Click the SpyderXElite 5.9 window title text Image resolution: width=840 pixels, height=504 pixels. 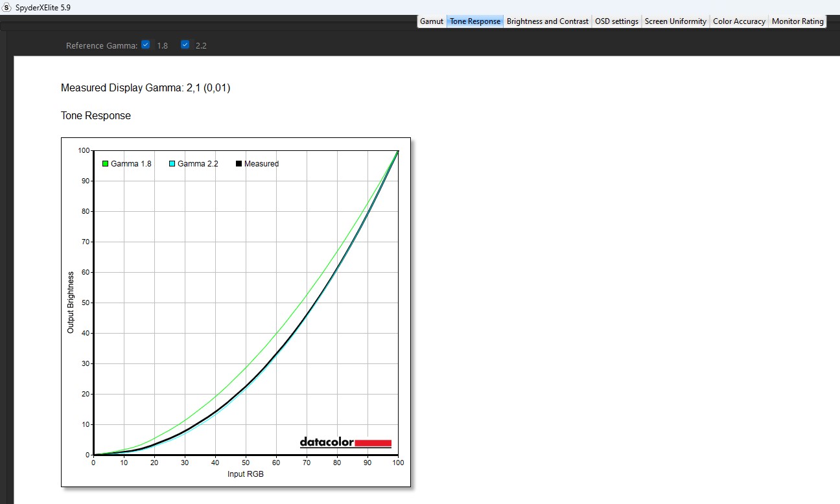(x=43, y=8)
